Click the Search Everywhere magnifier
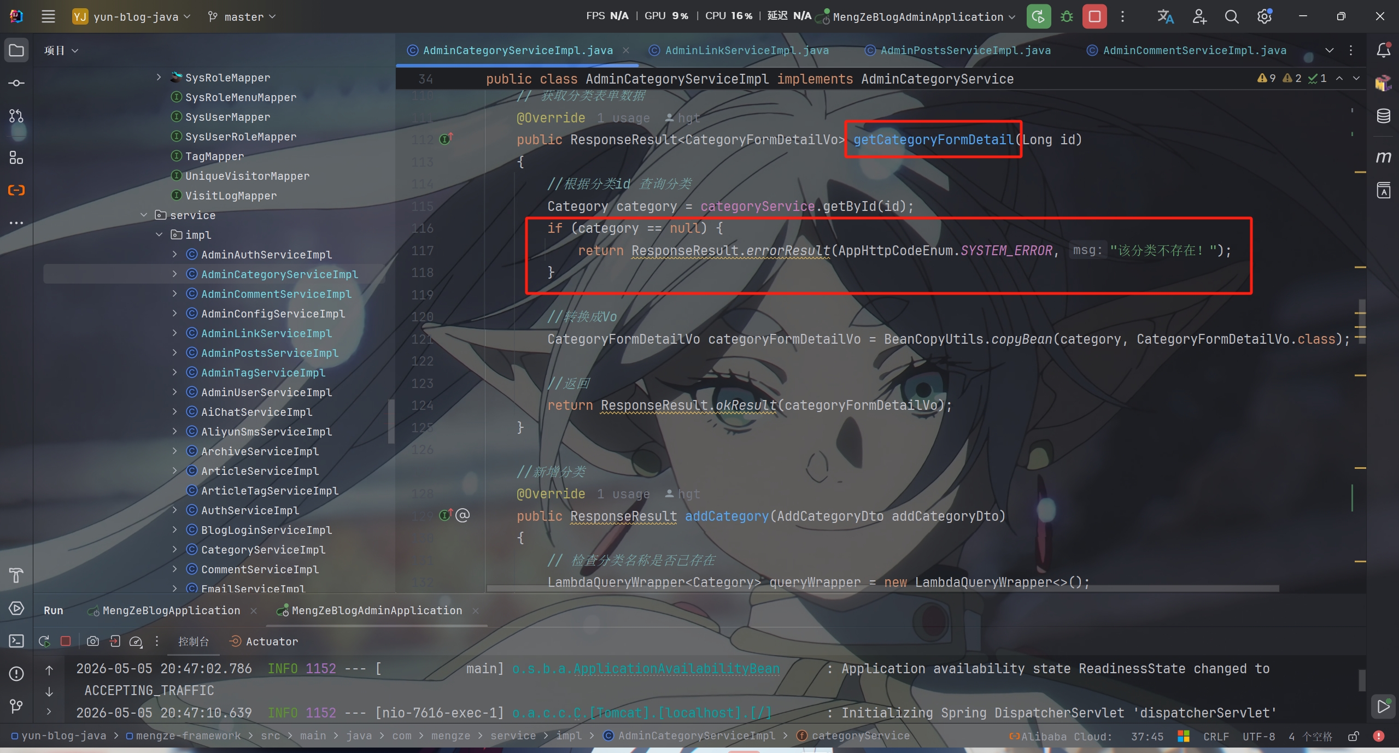The width and height of the screenshot is (1399, 753). (x=1232, y=16)
